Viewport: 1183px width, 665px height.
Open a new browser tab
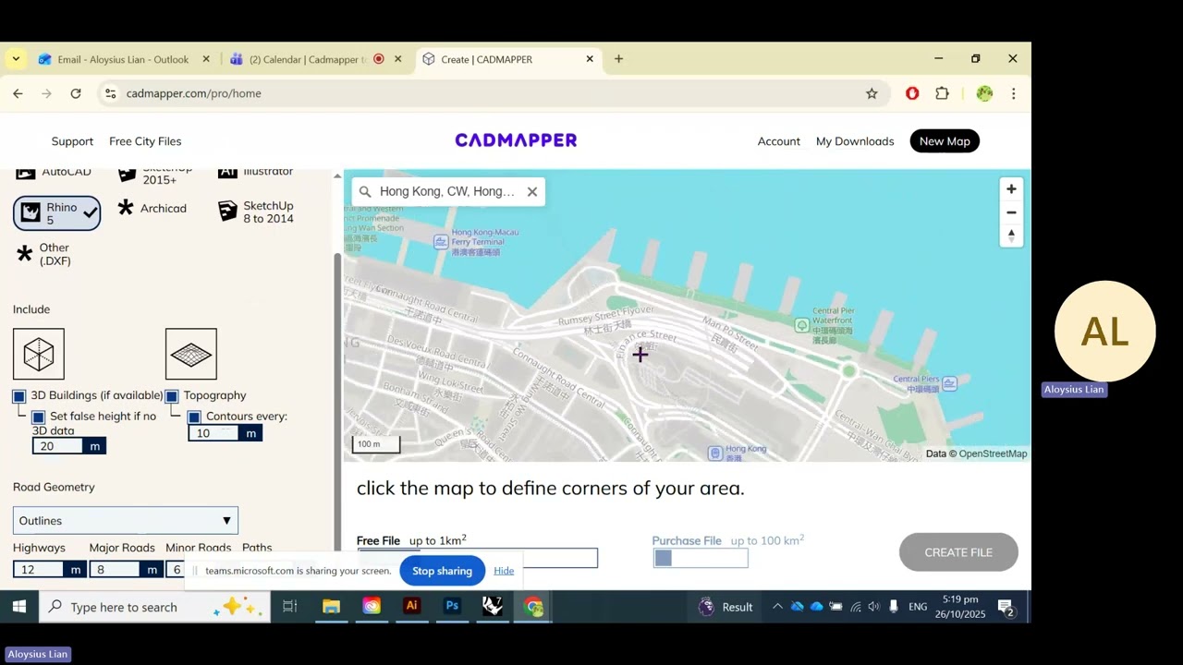618,59
